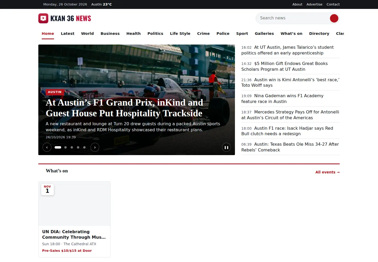Navigate to the Crime section
The width and height of the screenshot is (378, 262).
click(203, 34)
